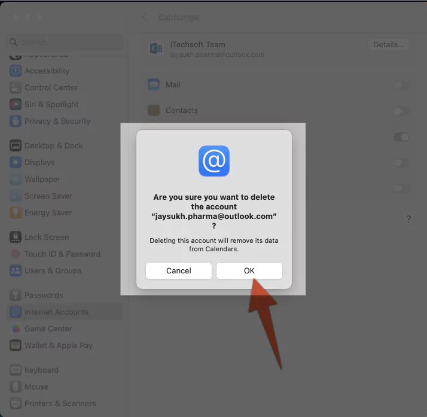The image size is (427, 417).
Task: Click the iTechsoft Team account name
Action: click(x=198, y=45)
